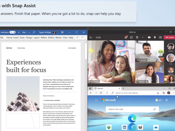Share content in Teams meeting

pyautogui.click(x=160, y=37)
